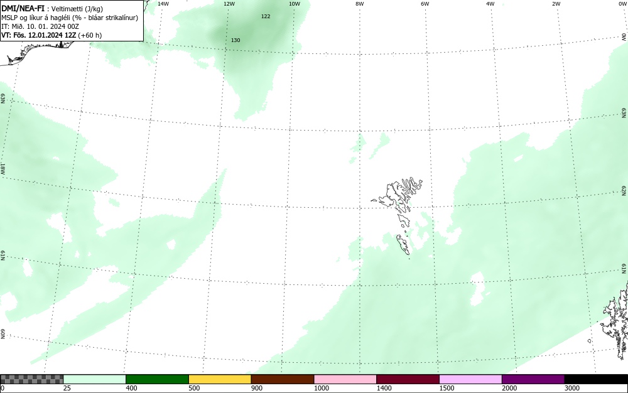Click the 4W longitude label
The height and width of the screenshot is (393, 628).
[x=490, y=4]
